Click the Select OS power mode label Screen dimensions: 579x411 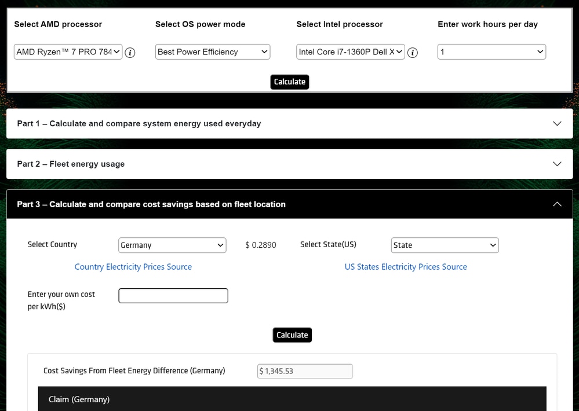[200, 24]
